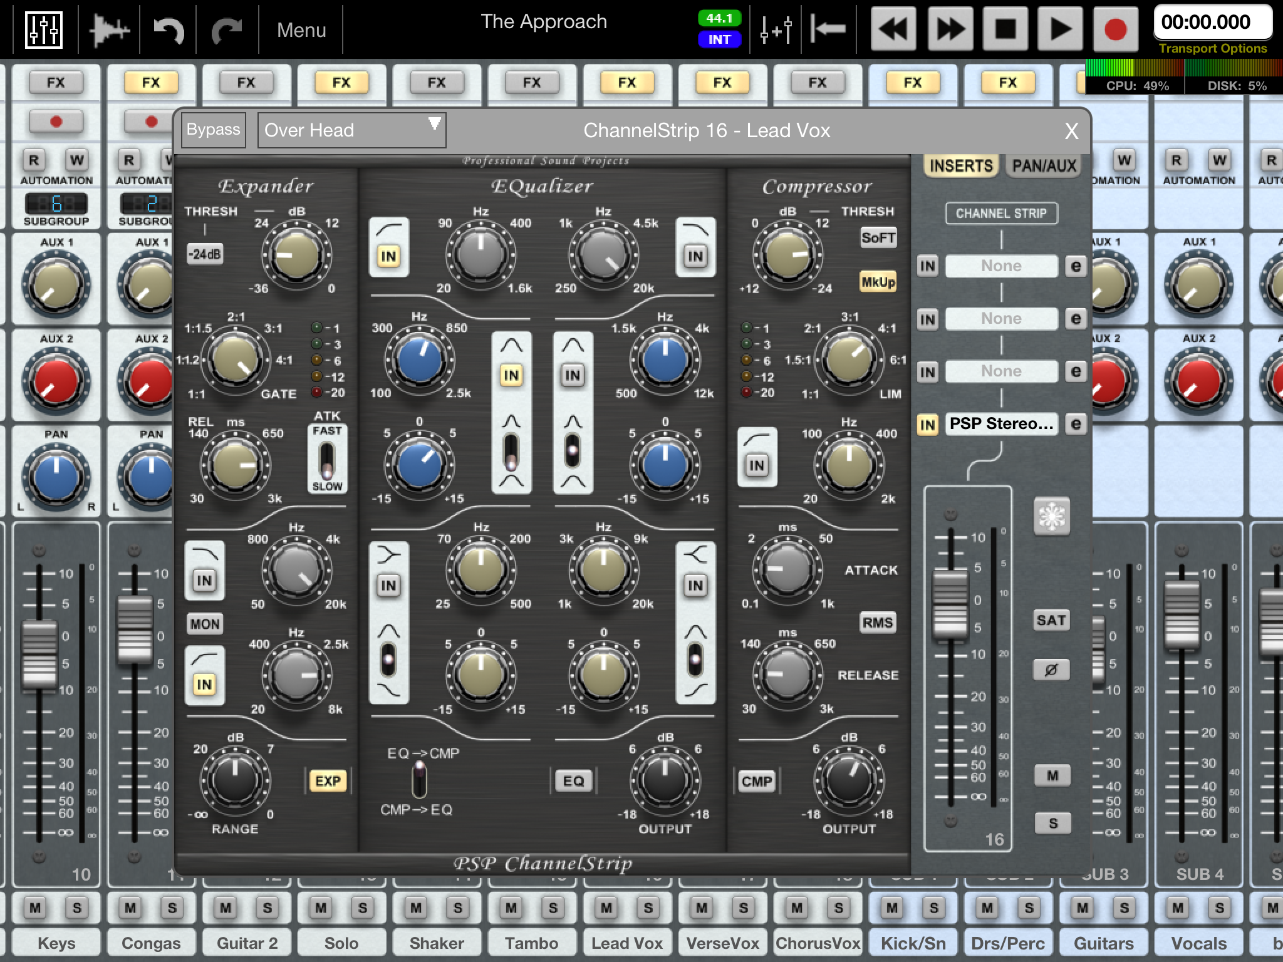Toggle the expander low-cut sidechain IN button
1283x962 pixels.
[x=204, y=684]
